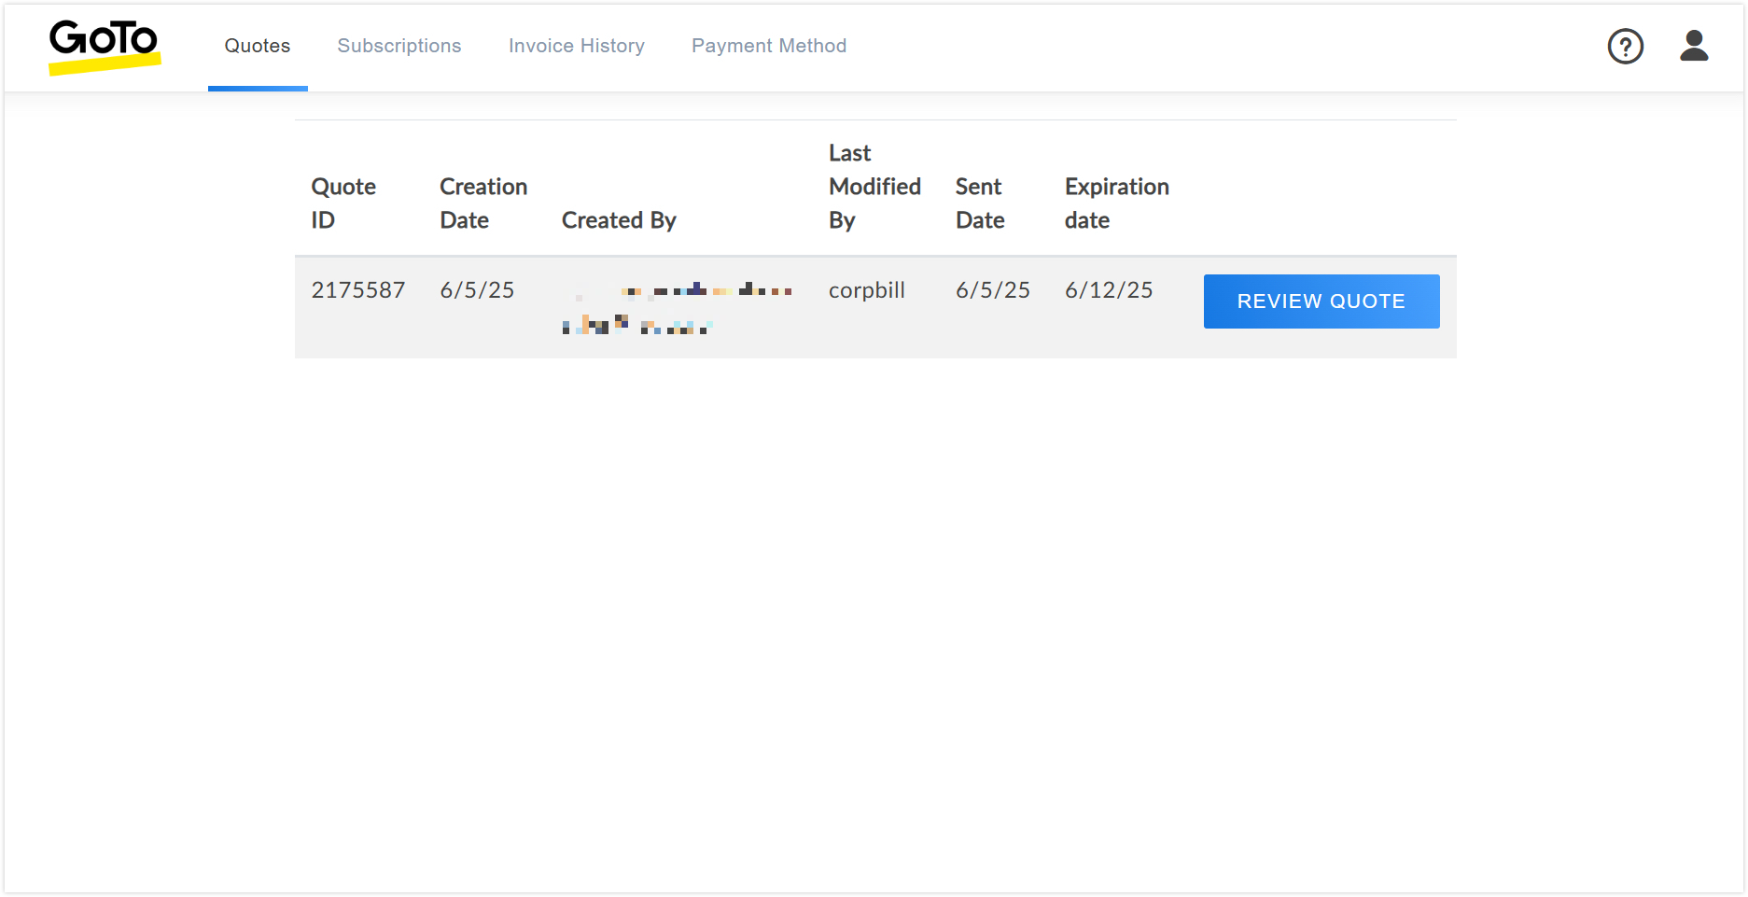Select the Payment Method tab

coord(768,46)
